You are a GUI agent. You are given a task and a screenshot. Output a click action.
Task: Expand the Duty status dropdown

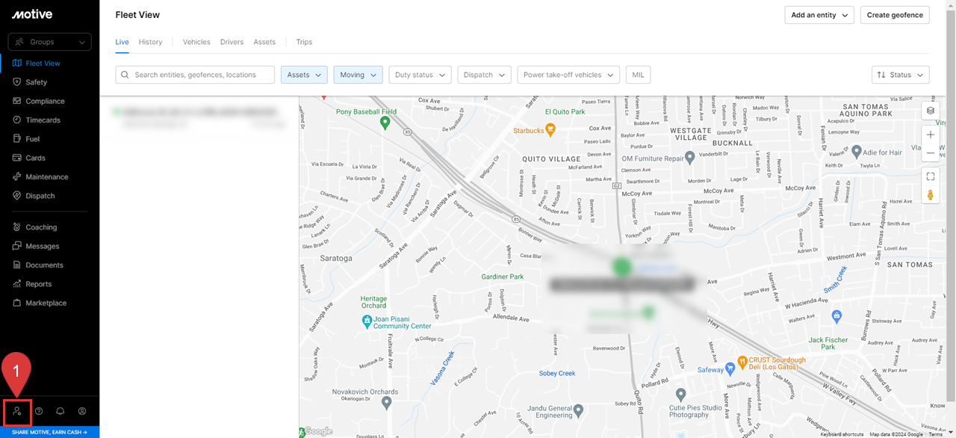420,74
